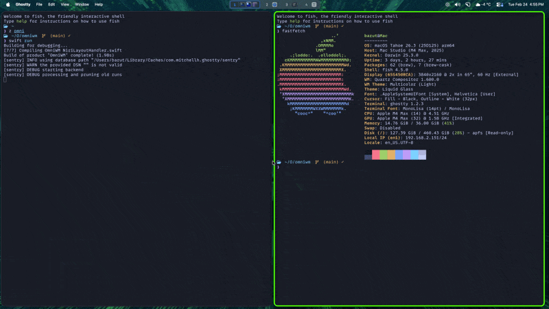Click 'DEBUG processing and pruning old runs' line
Screen dimensions: 549x309
[62, 75]
